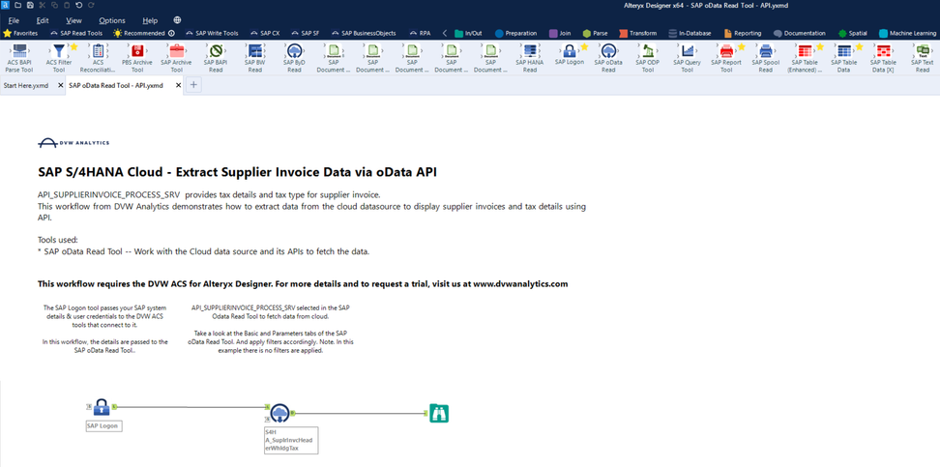
Task: Choose the SAP Table (Enhanced) tool
Action: [x=806, y=51]
